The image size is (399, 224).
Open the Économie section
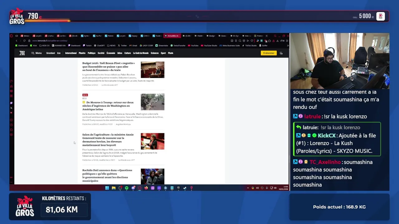coord(111,53)
